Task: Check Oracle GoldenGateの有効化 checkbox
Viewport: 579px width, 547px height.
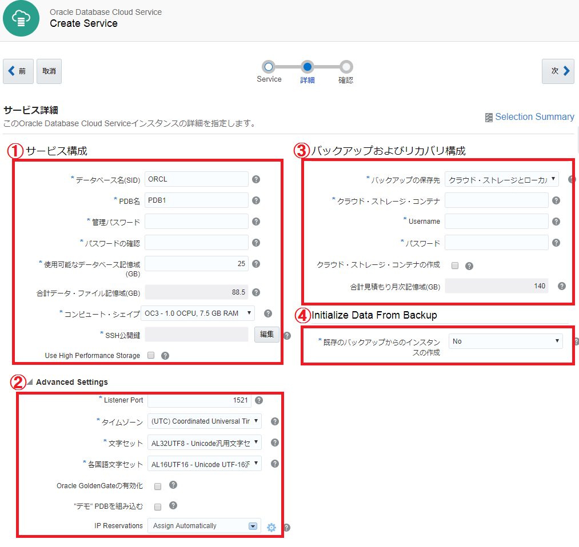Action: 158,486
